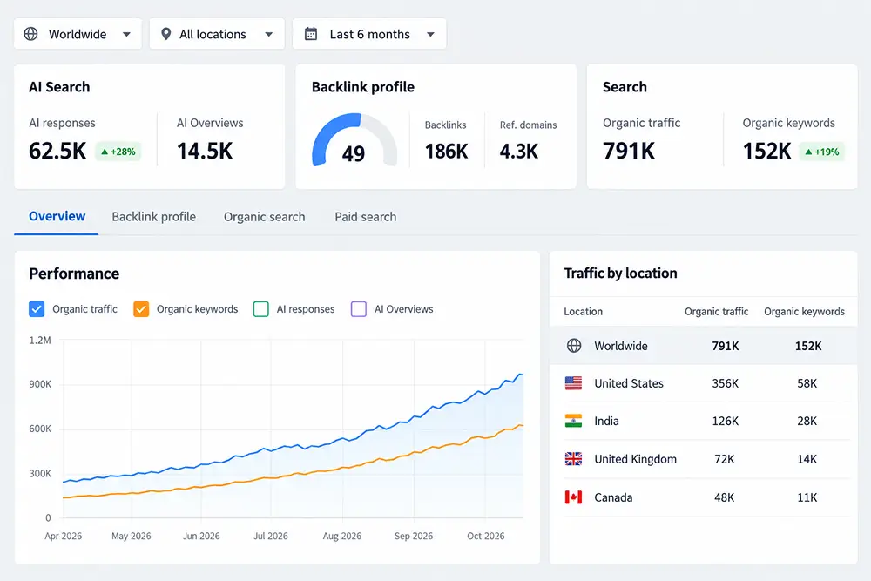
Task: Select the India row label
Action: click(606, 421)
